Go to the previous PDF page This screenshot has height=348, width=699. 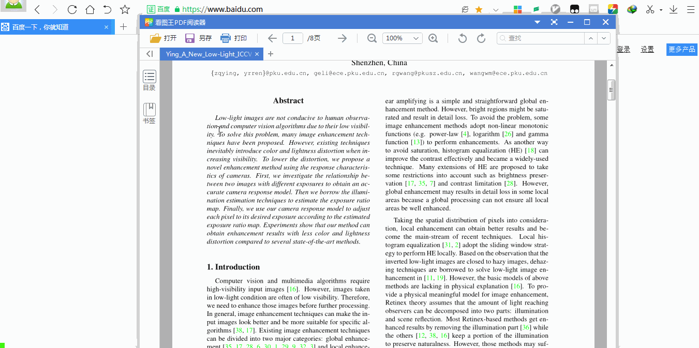(x=272, y=38)
